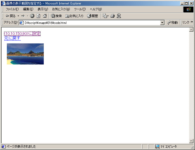
Task: Click the page icon in address bar
Action: (x=22, y=23)
